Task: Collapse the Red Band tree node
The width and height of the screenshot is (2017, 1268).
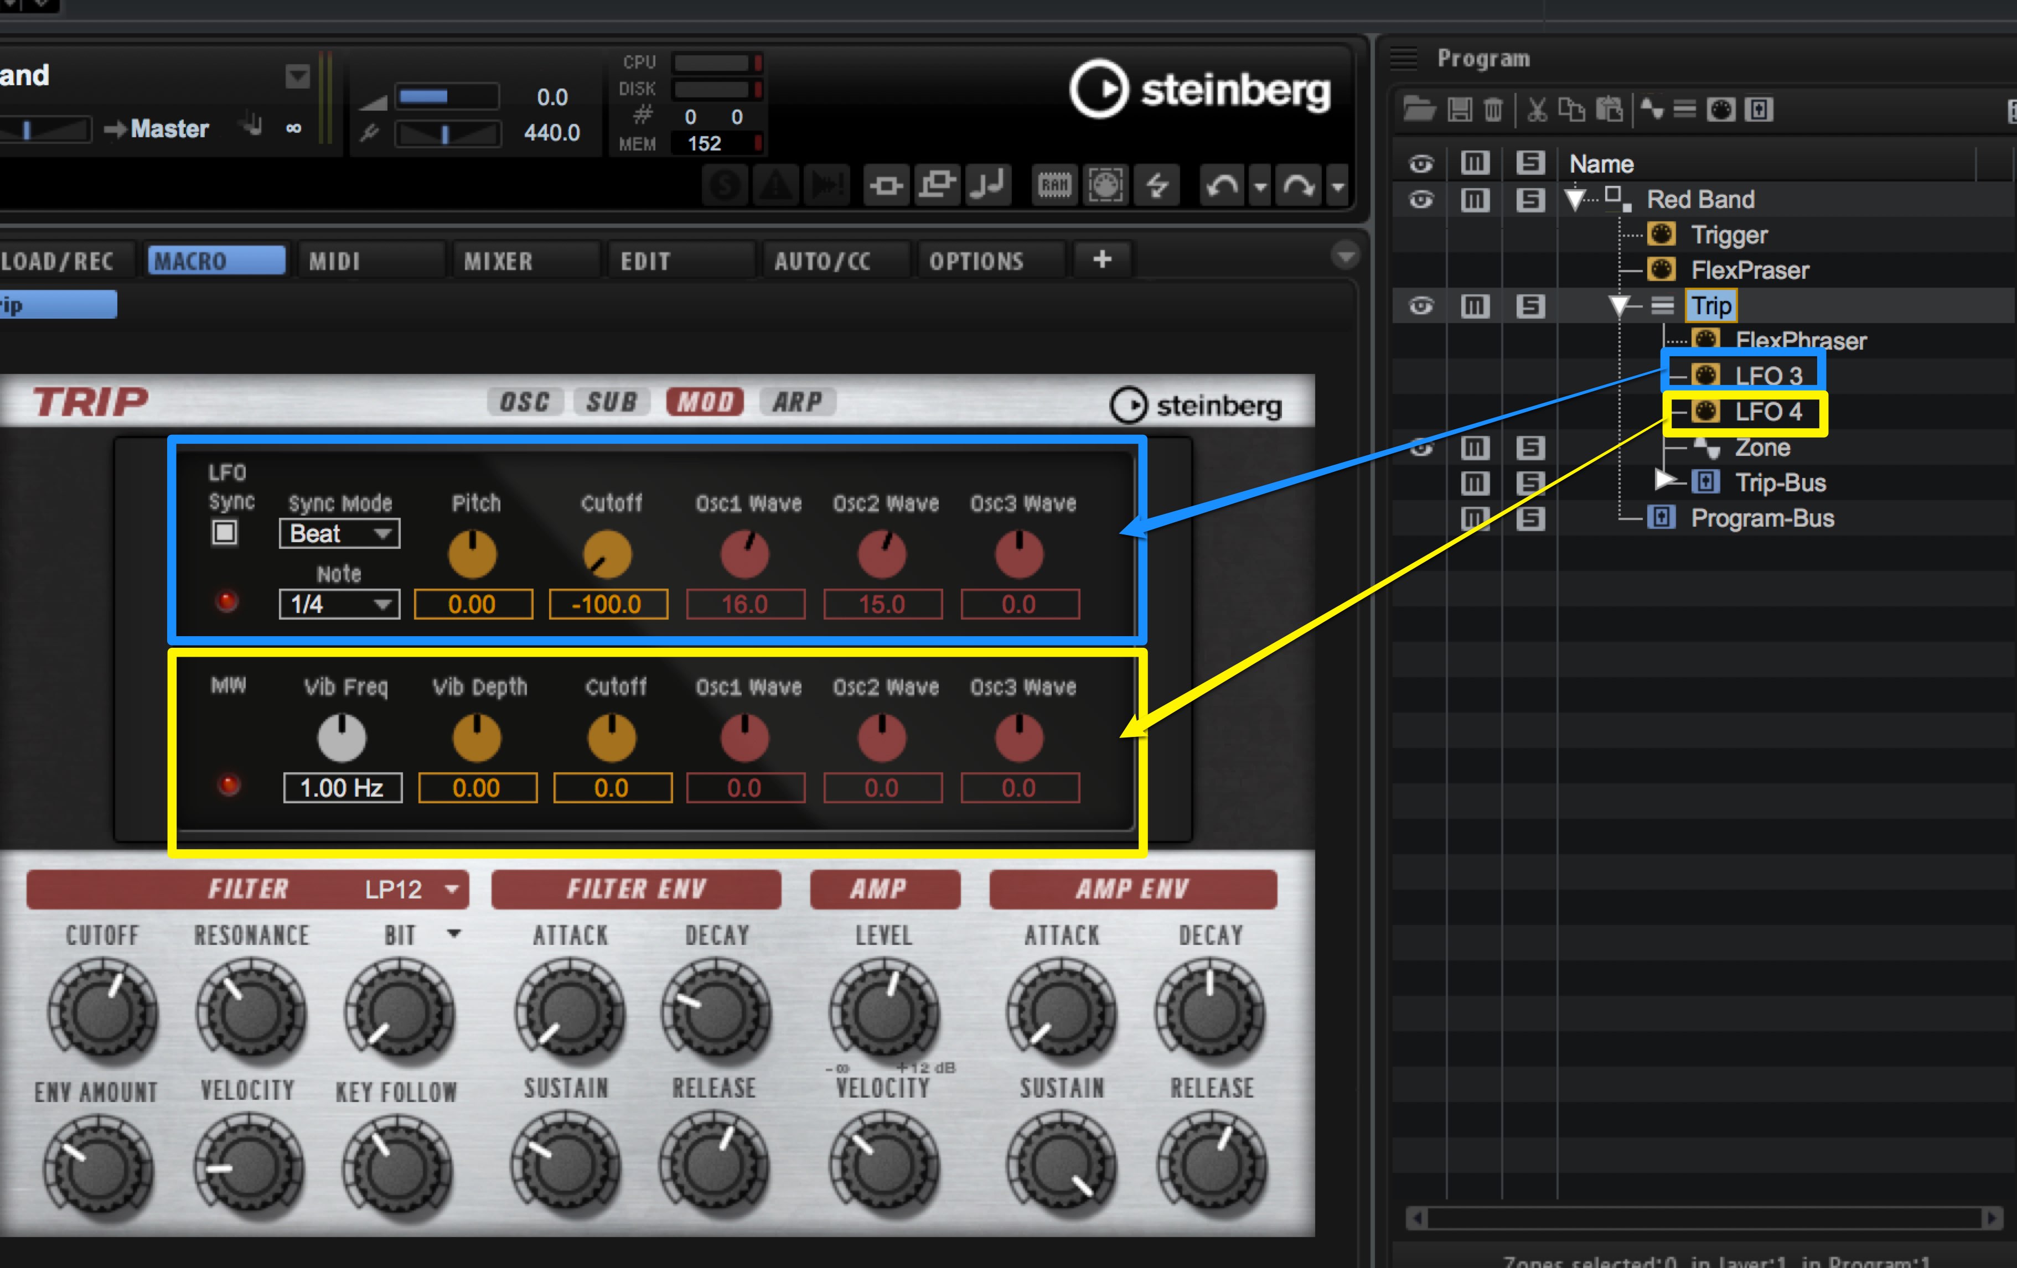Action: point(1575,199)
